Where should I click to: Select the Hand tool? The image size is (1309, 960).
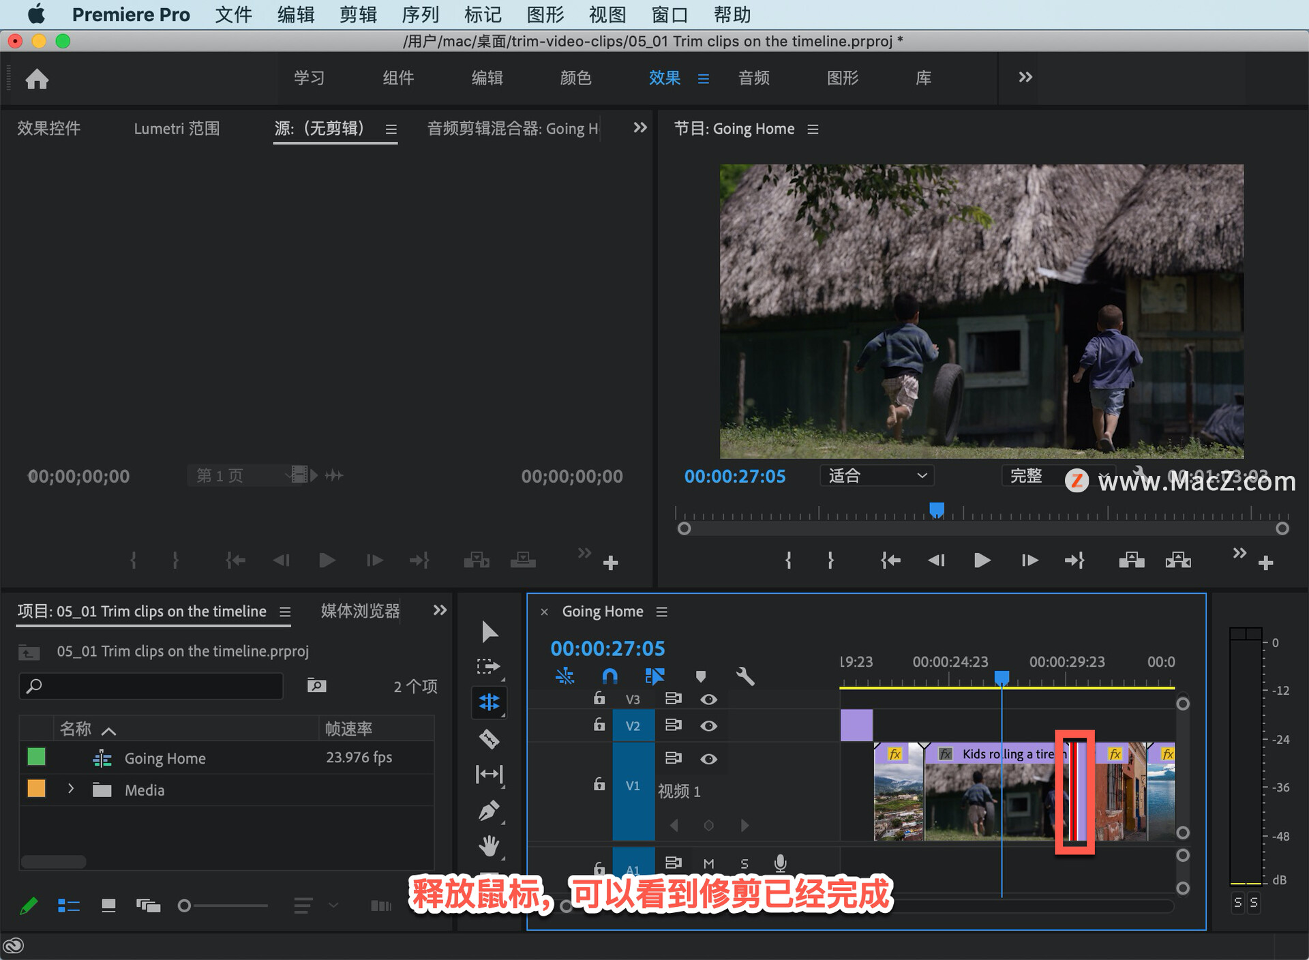coord(489,846)
